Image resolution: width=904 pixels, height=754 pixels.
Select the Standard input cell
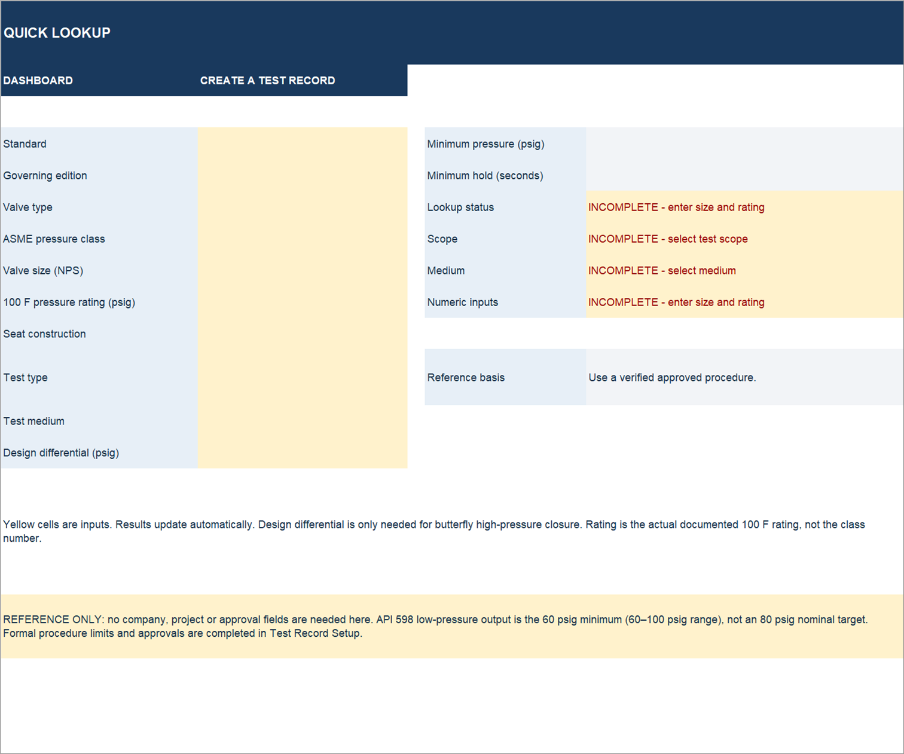[x=303, y=144]
